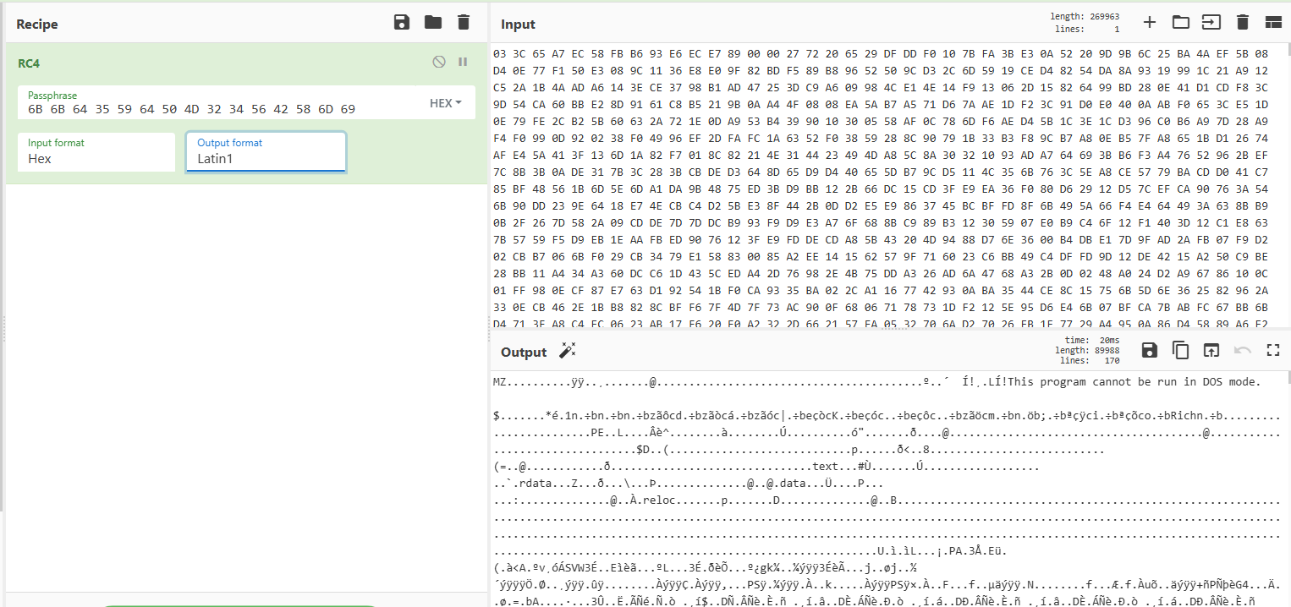Maximise the output pane
The width and height of the screenshot is (1291, 607).
[1273, 350]
